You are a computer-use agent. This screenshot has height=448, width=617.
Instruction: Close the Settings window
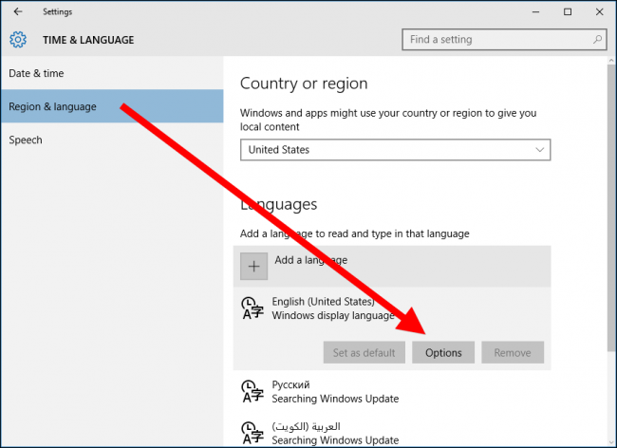[x=599, y=11]
